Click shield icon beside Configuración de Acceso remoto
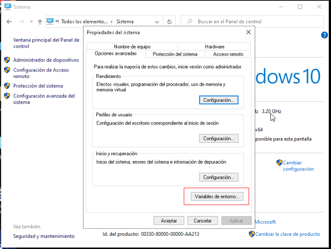 coord(7,70)
